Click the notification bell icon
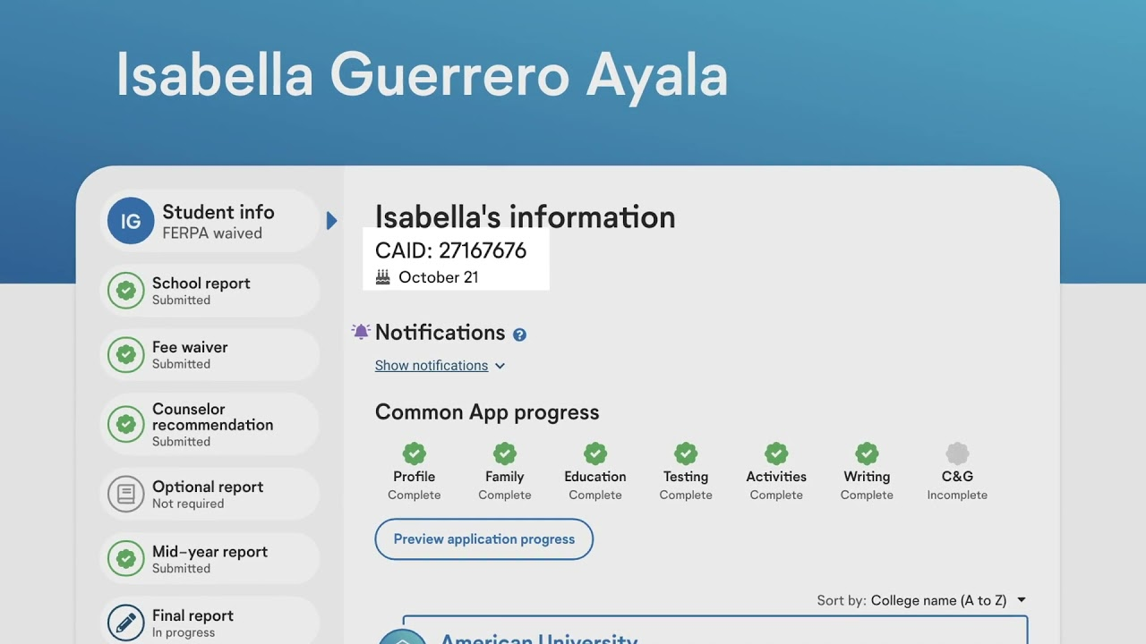This screenshot has height=644, width=1146. point(360,331)
